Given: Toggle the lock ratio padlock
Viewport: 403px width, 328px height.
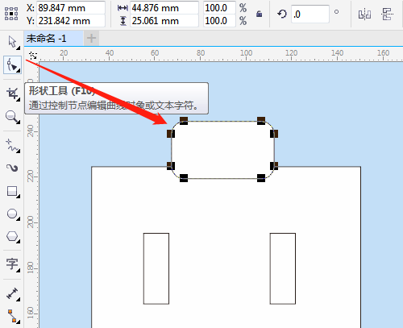Looking at the screenshot, I should tap(259, 14).
